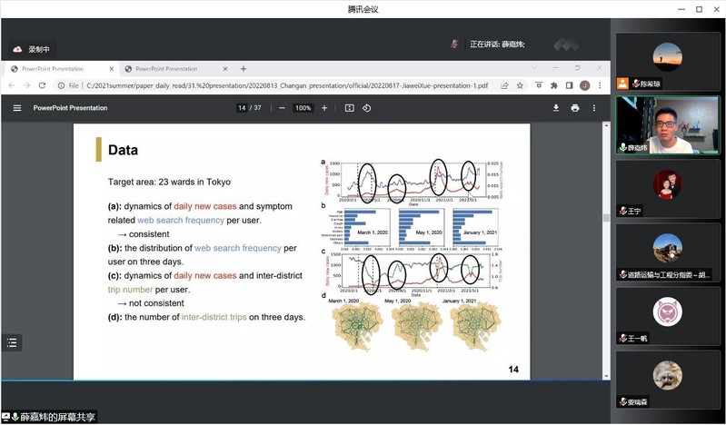Zoom out of the PDF page
Viewport: 726px width, 425px height.
tap(282, 107)
